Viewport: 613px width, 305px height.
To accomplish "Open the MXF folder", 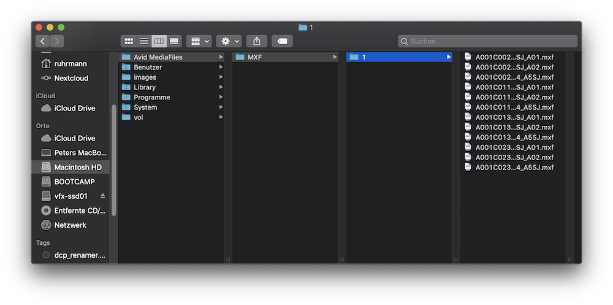I will click(254, 57).
